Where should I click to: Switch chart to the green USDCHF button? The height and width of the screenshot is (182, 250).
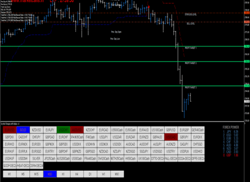click(63, 130)
